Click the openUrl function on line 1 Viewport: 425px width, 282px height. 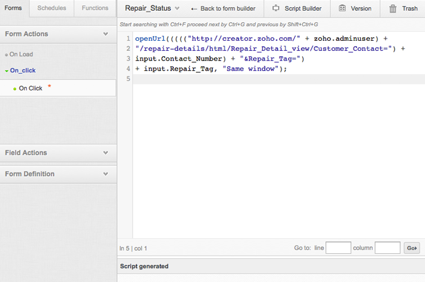tap(148, 38)
